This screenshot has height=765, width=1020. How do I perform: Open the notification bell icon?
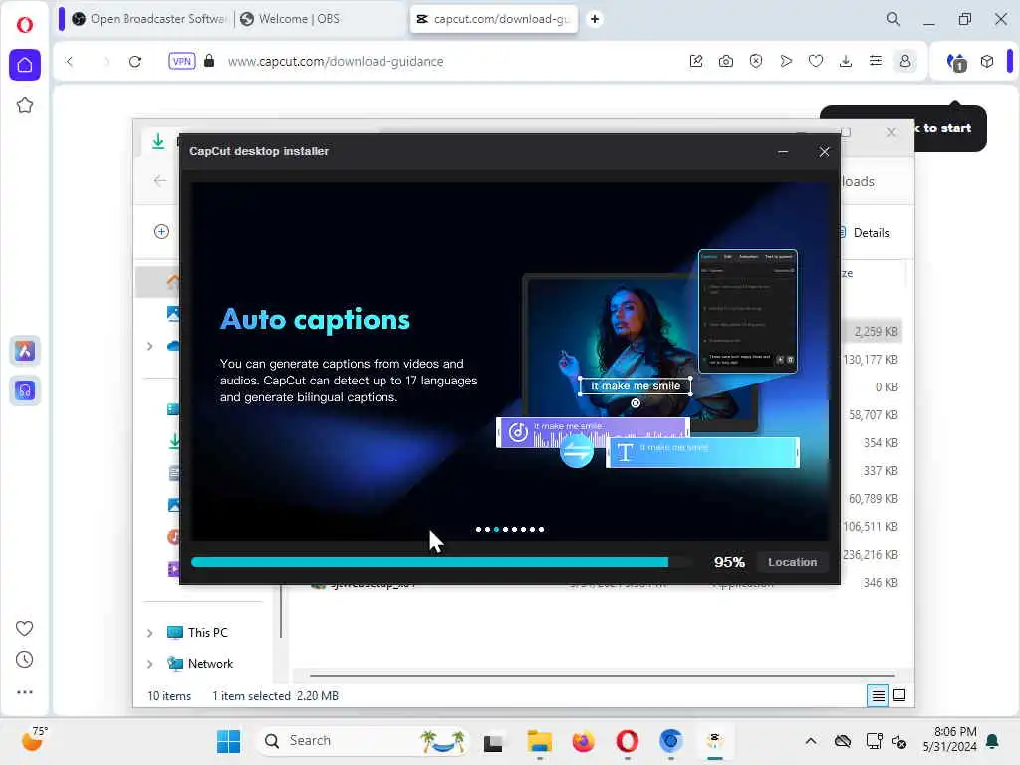993,741
